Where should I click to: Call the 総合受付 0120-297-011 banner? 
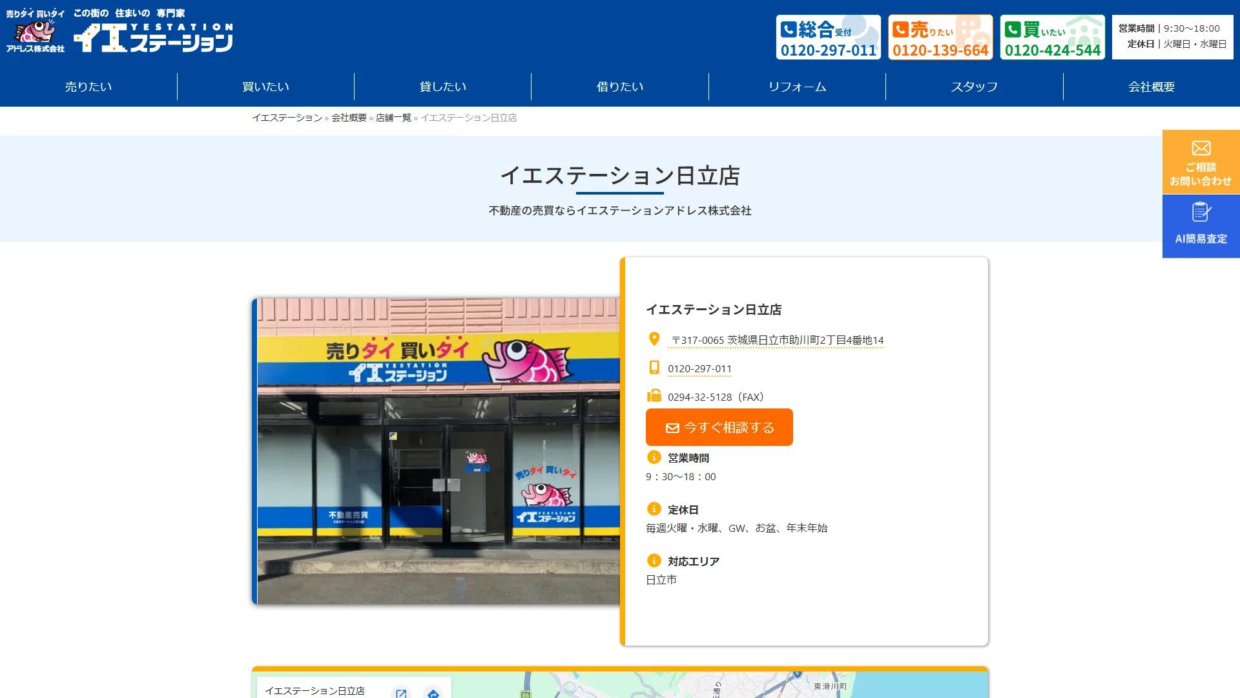(828, 37)
